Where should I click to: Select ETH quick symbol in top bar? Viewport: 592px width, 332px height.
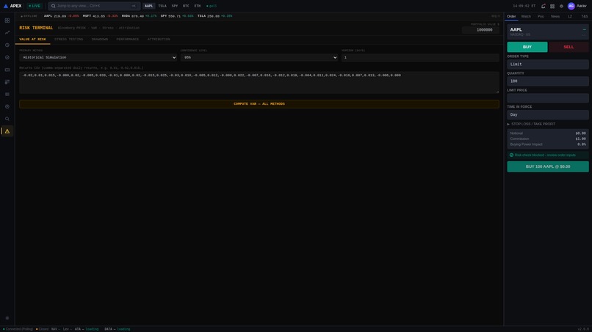point(197,6)
